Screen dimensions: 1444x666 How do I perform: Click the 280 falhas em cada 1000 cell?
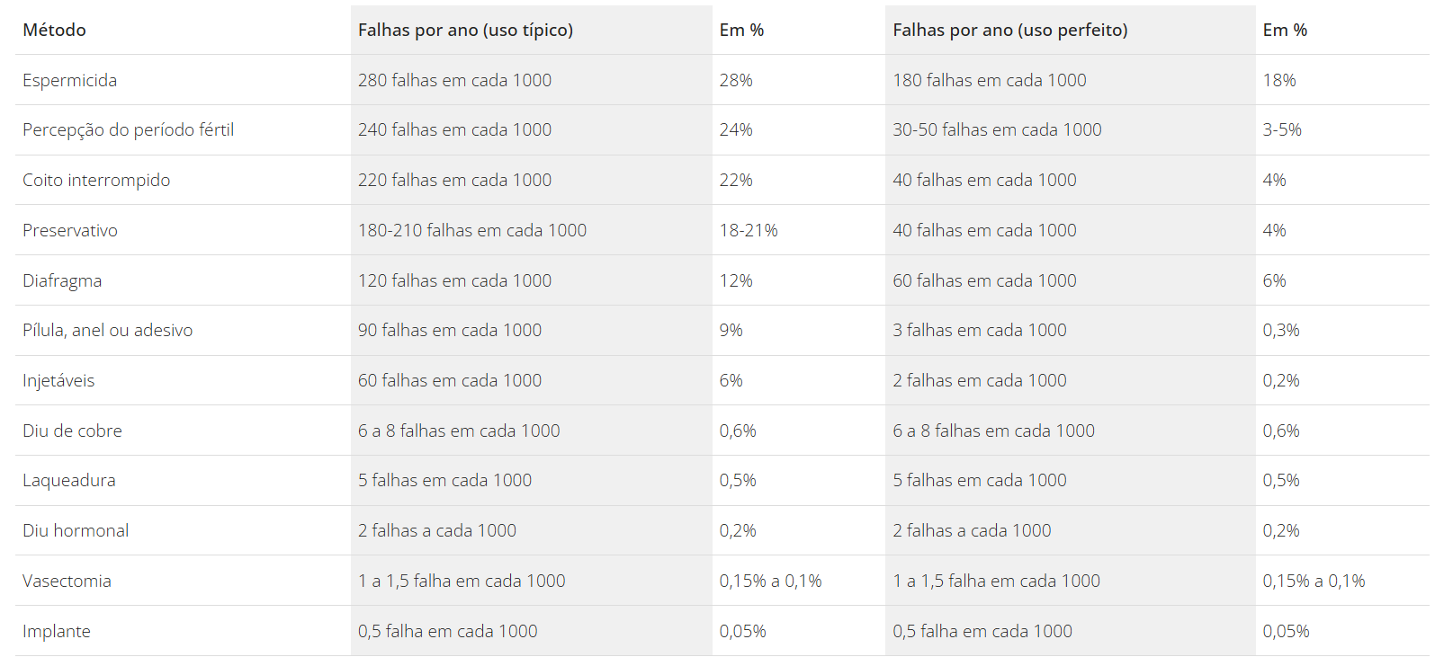pos(454,80)
